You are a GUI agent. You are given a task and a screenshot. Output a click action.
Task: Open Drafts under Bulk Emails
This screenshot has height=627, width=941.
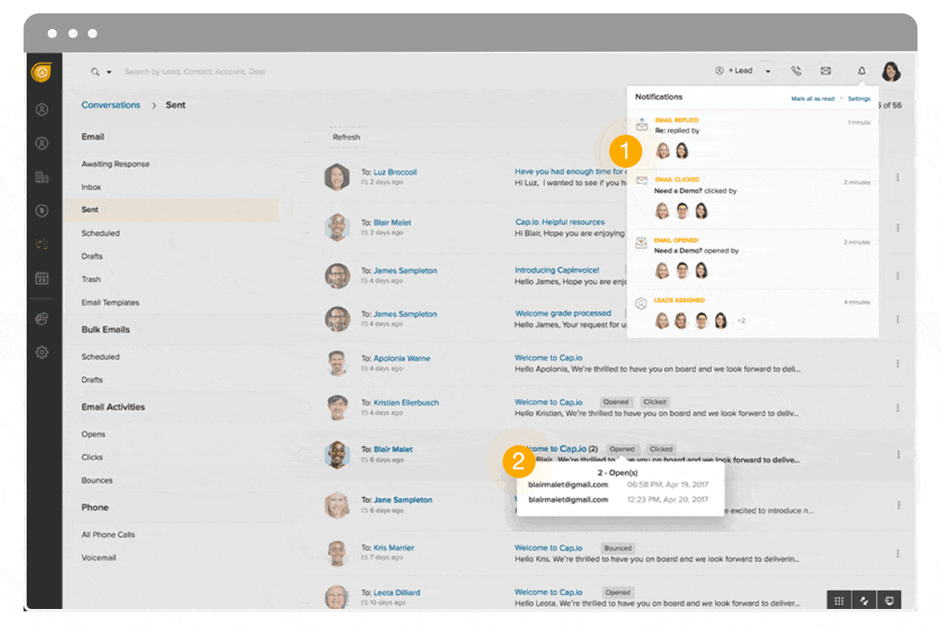click(x=92, y=379)
